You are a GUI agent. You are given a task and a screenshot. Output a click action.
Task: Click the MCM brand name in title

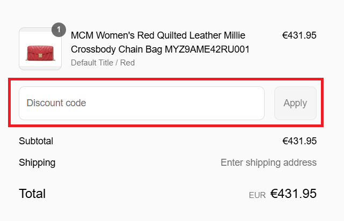click(x=82, y=35)
